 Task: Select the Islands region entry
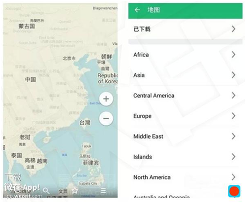185,157
